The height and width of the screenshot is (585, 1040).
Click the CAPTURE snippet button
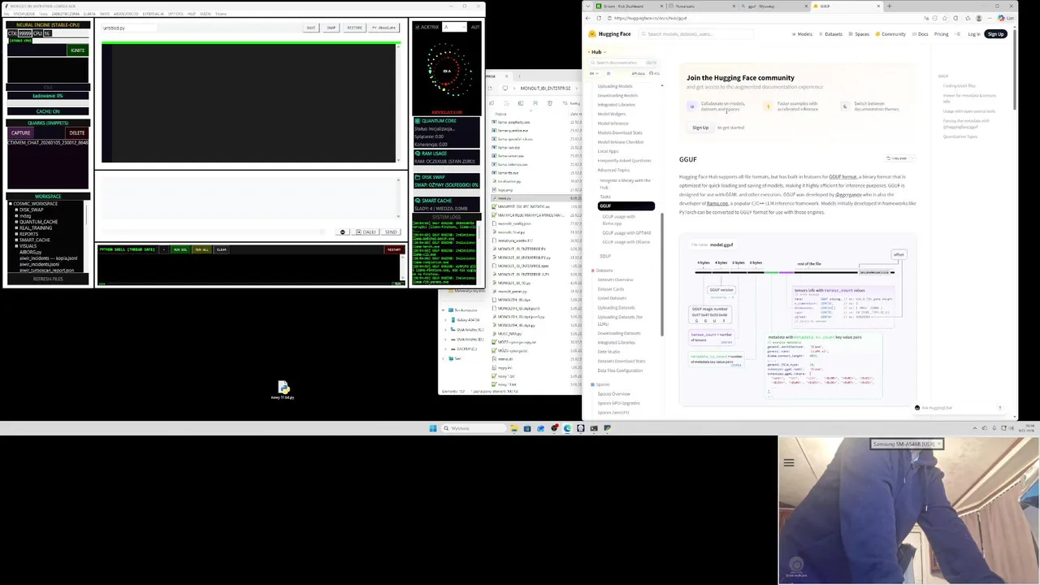[21, 132]
